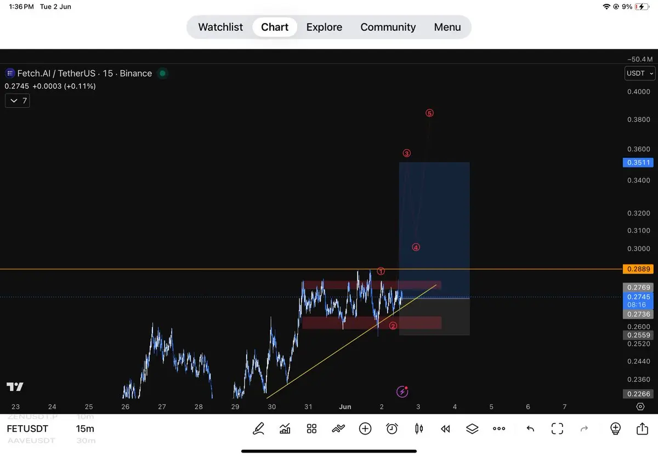Open the indicators chart icon
Viewport: 658px width, 457px height.
click(285, 429)
